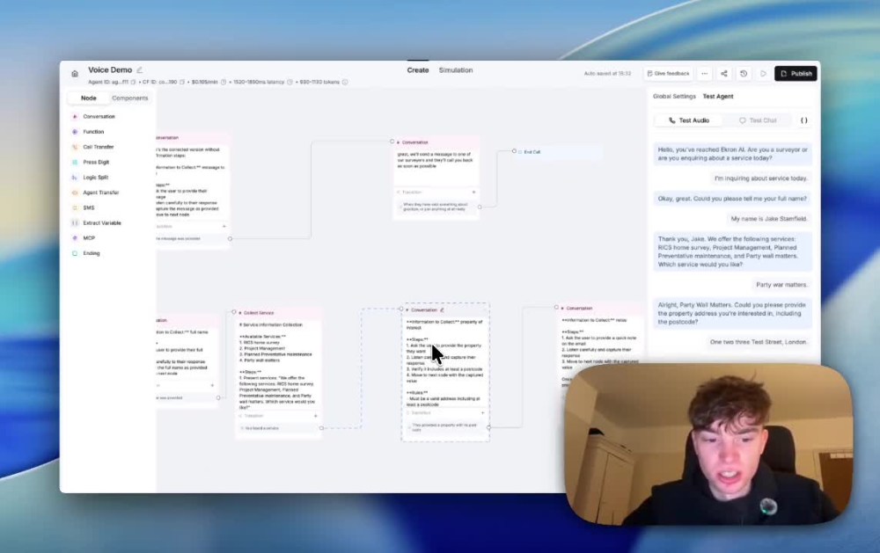The image size is (880, 553).
Task: Select the End Call node
Action: [x=559, y=152]
